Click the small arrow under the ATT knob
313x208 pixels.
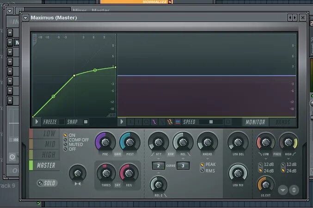[x=159, y=159]
